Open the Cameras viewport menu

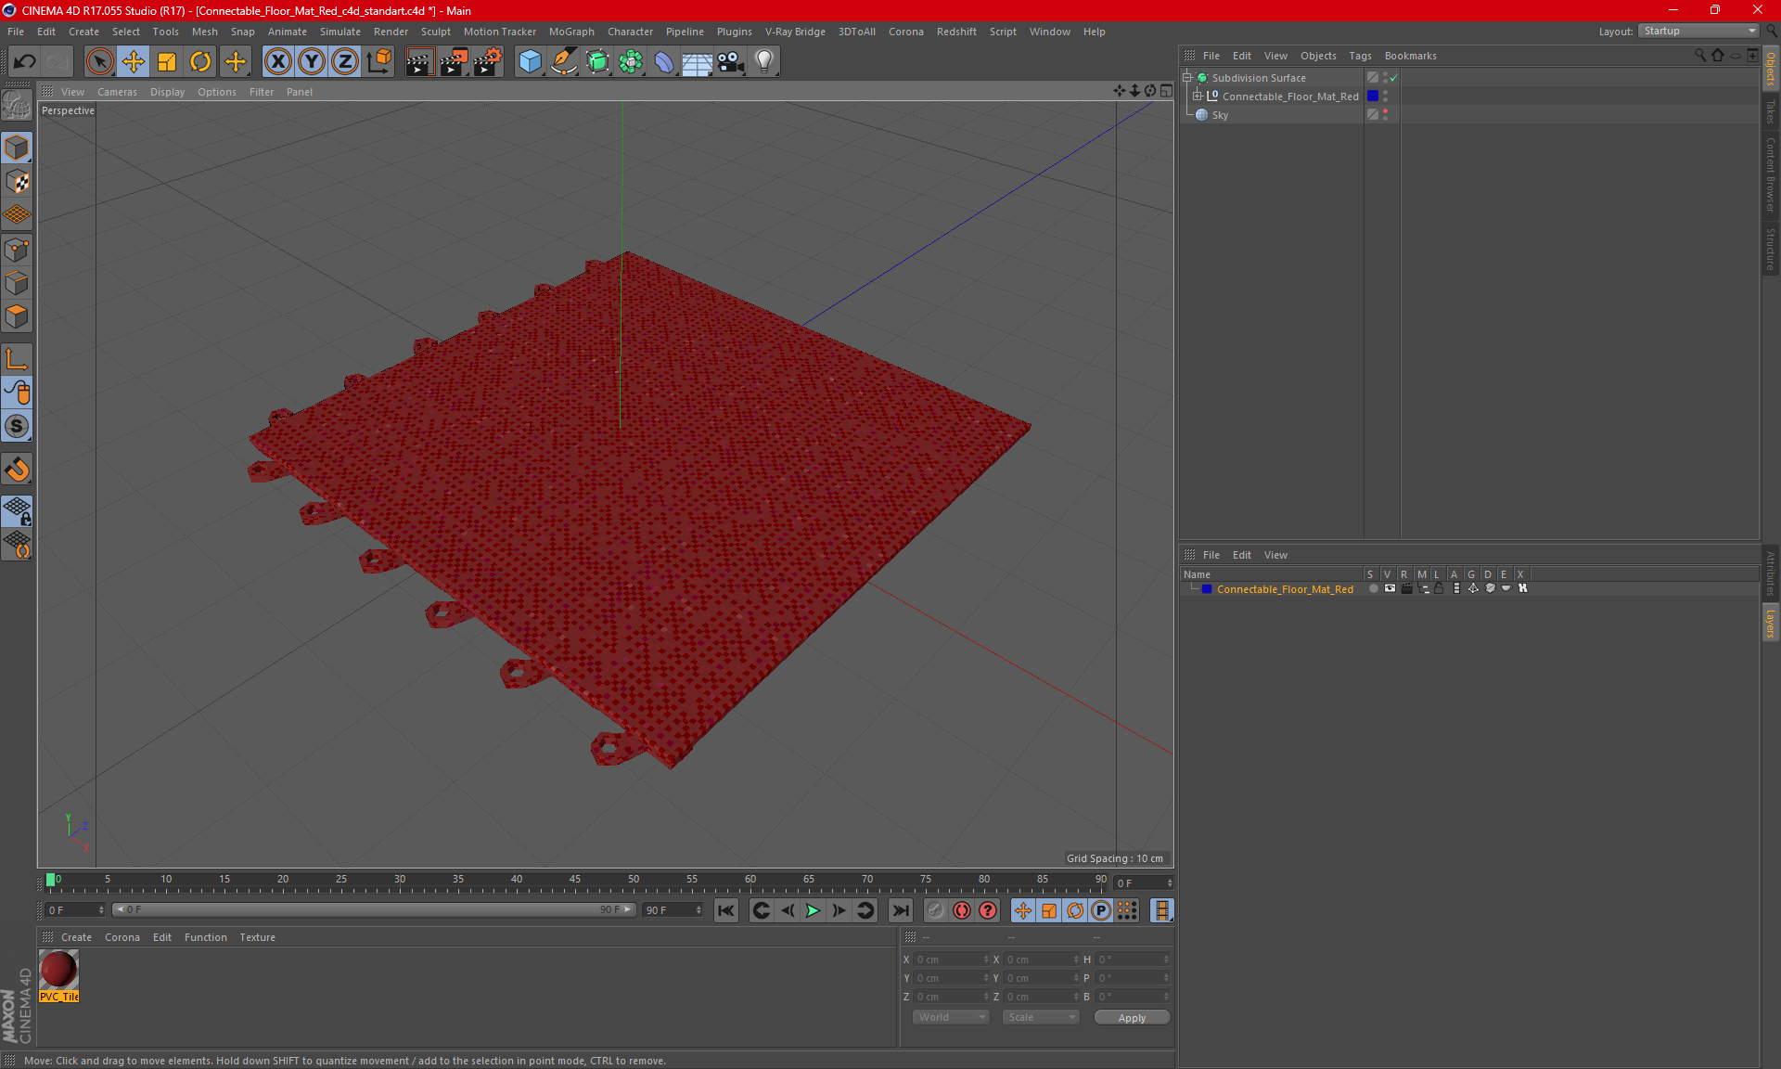pyautogui.click(x=116, y=92)
